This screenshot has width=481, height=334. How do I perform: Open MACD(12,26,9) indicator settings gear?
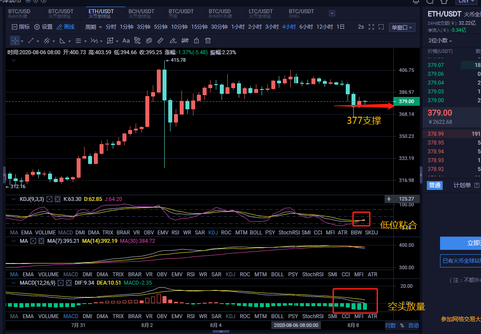pyautogui.click(x=61, y=283)
